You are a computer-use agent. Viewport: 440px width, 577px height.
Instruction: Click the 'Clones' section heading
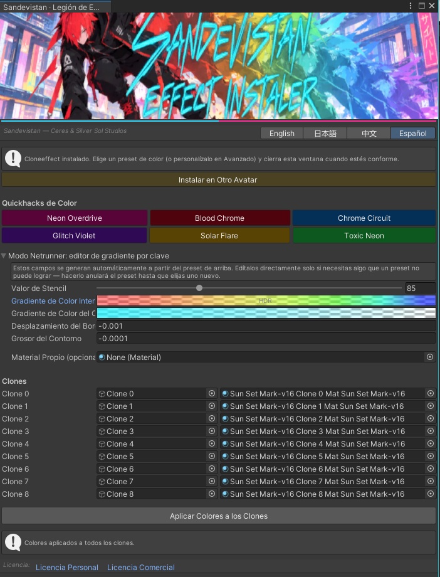coord(14,381)
